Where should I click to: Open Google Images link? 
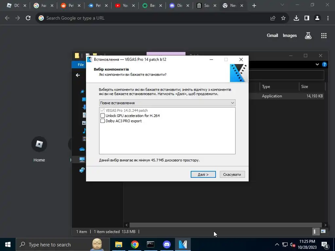click(290, 35)
